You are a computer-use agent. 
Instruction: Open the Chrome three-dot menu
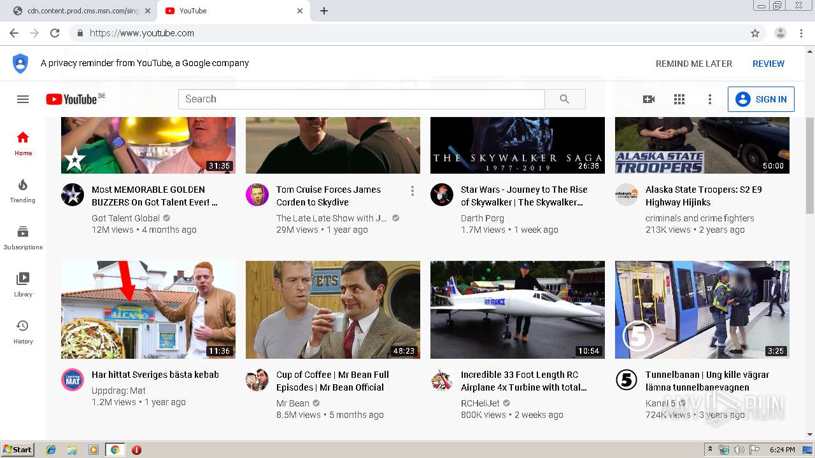(800, 33)
